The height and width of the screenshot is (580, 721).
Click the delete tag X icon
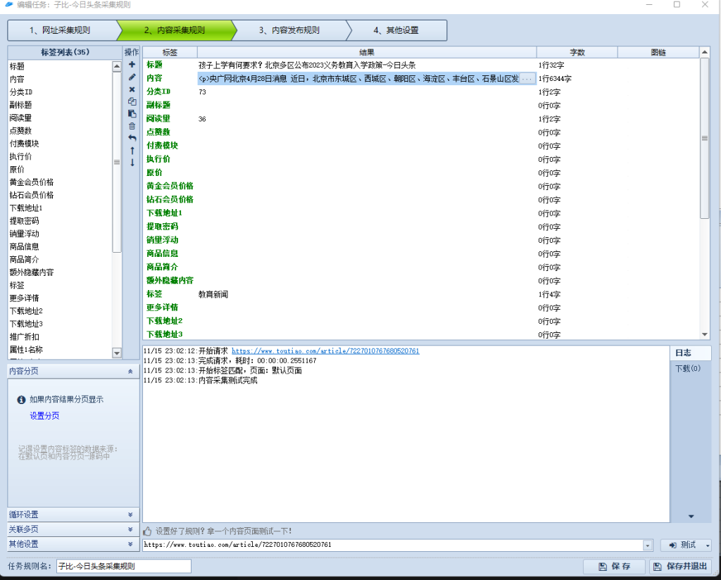click(x=132, y=89)
